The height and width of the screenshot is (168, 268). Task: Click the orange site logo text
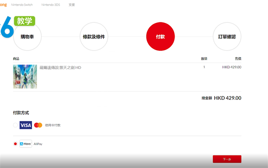point(3,5)
